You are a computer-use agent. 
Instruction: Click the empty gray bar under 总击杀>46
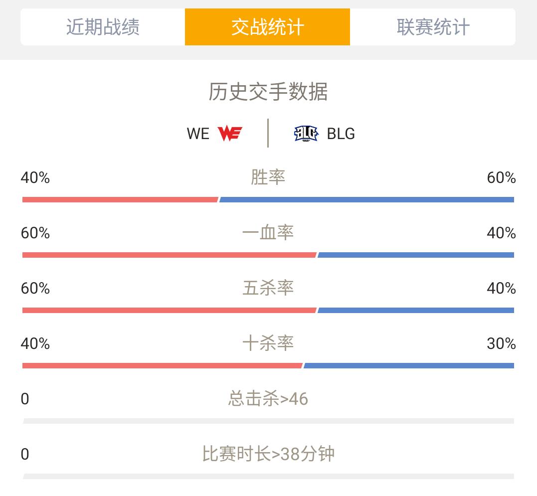coord(268,421)
